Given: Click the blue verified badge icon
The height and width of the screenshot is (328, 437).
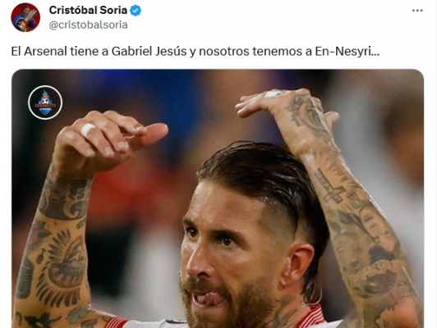Looking at the screenshot, I should (x=136, y=11).
